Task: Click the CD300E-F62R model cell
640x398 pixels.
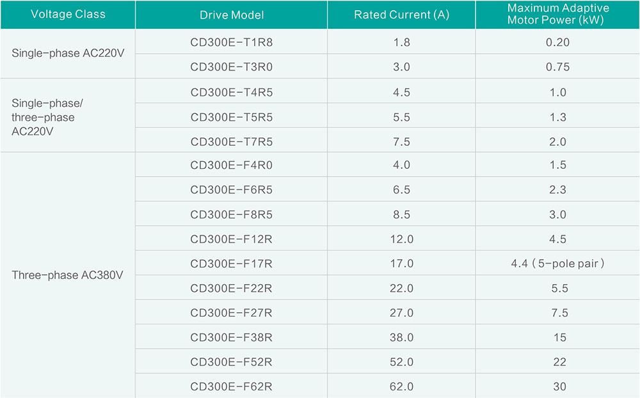Action: click(x=231, y=386)
